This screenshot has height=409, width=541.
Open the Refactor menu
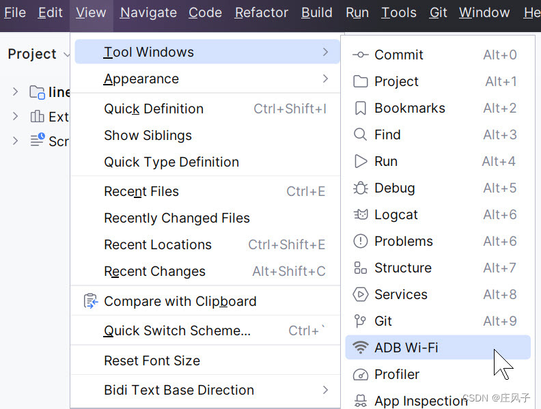coord(261,13)
